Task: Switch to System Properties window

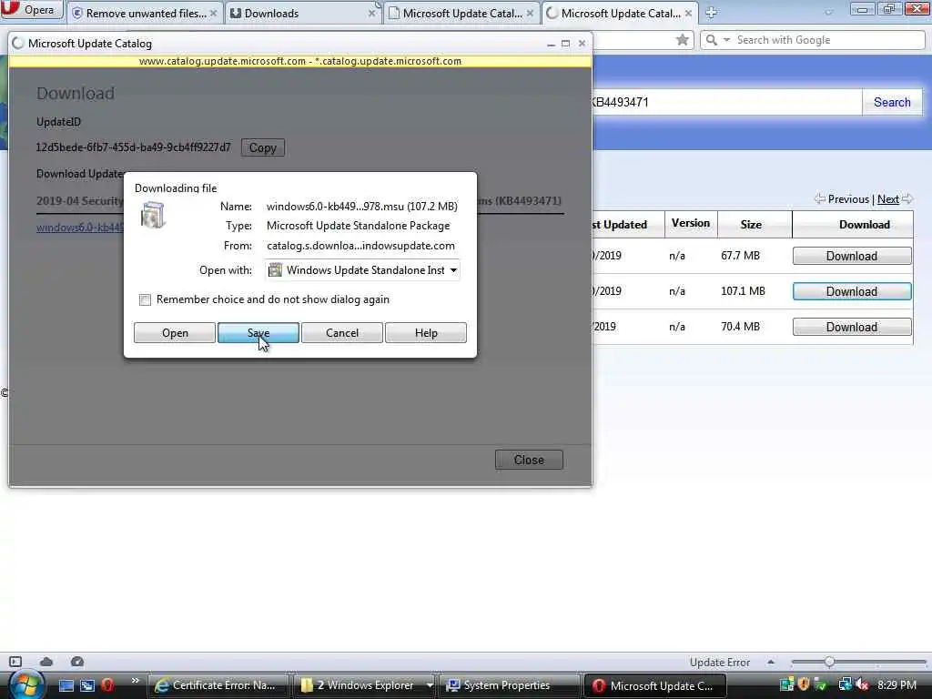Action: coord(510,685)
